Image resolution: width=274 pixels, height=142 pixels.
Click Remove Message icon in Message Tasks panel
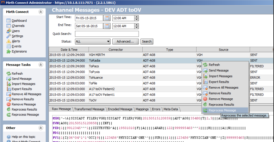(x=9, y=104)
